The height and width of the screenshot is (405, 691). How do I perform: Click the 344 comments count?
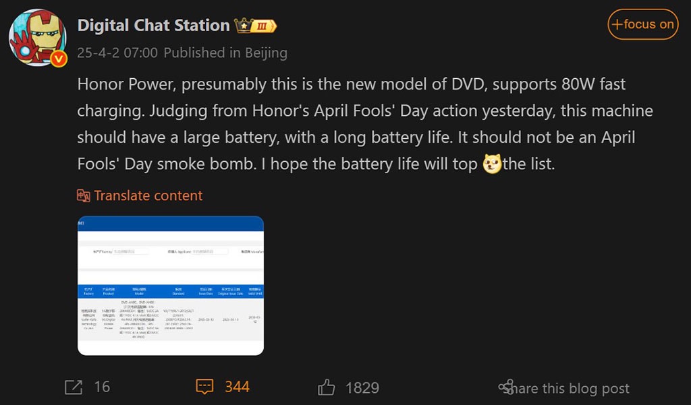(237, 387)
